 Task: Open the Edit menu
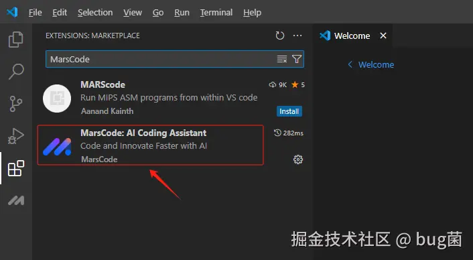(60, 12)
